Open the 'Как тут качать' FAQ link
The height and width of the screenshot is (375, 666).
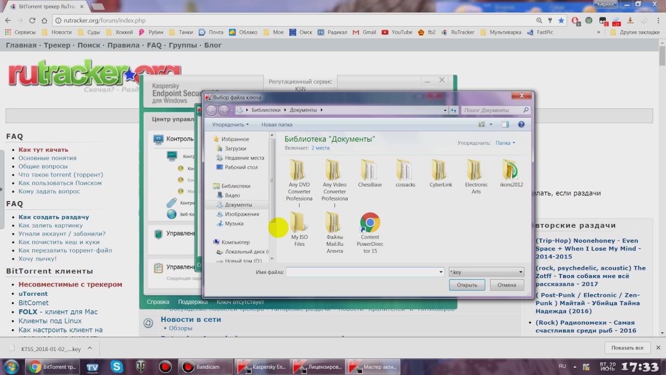(x=43, y=149)
